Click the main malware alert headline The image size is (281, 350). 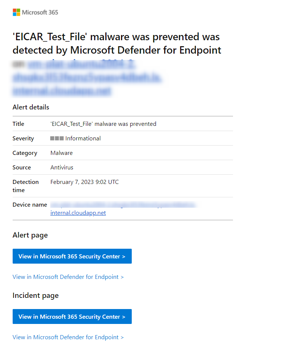point(117,44)
